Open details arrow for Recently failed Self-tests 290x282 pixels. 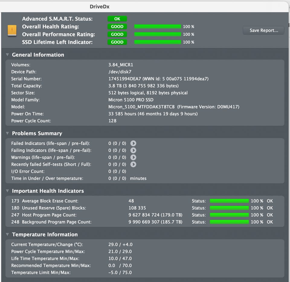click(133, 164)
